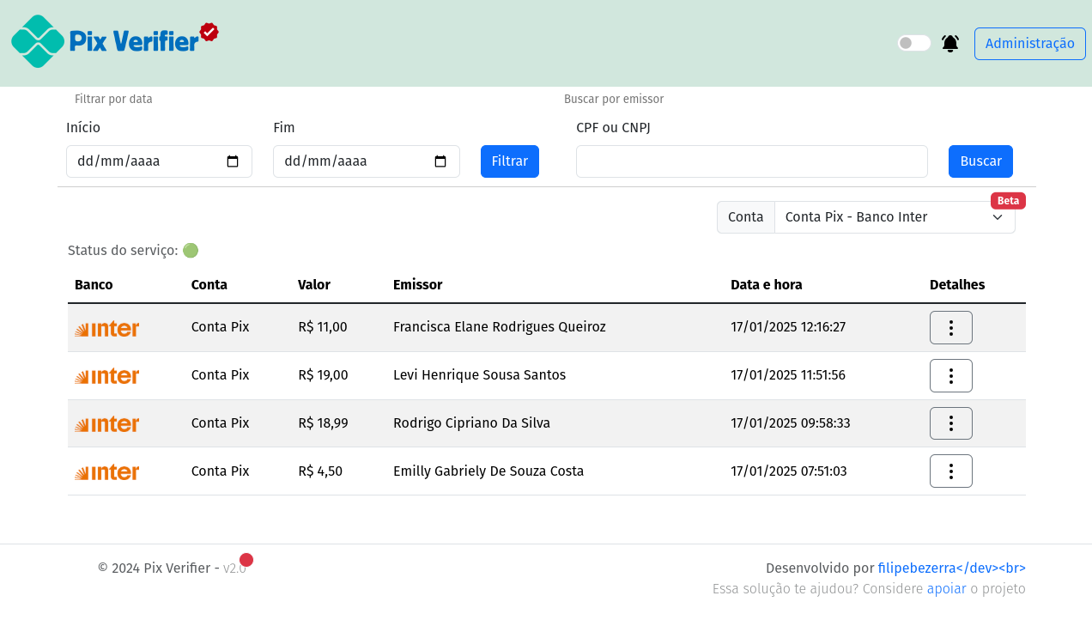
Task: Open the Conta account dropdown
Action: 895,217
